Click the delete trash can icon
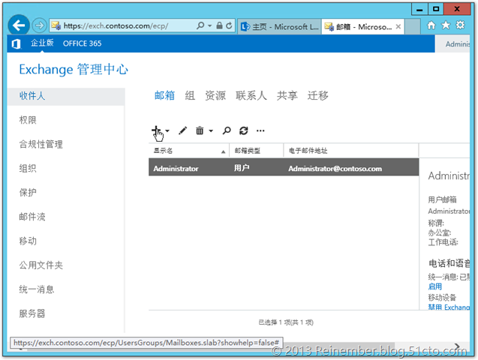This screenshot has width=478, height=360. (200, 130)
